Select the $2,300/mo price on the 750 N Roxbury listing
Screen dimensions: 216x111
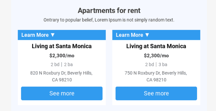tap(156, 55)
